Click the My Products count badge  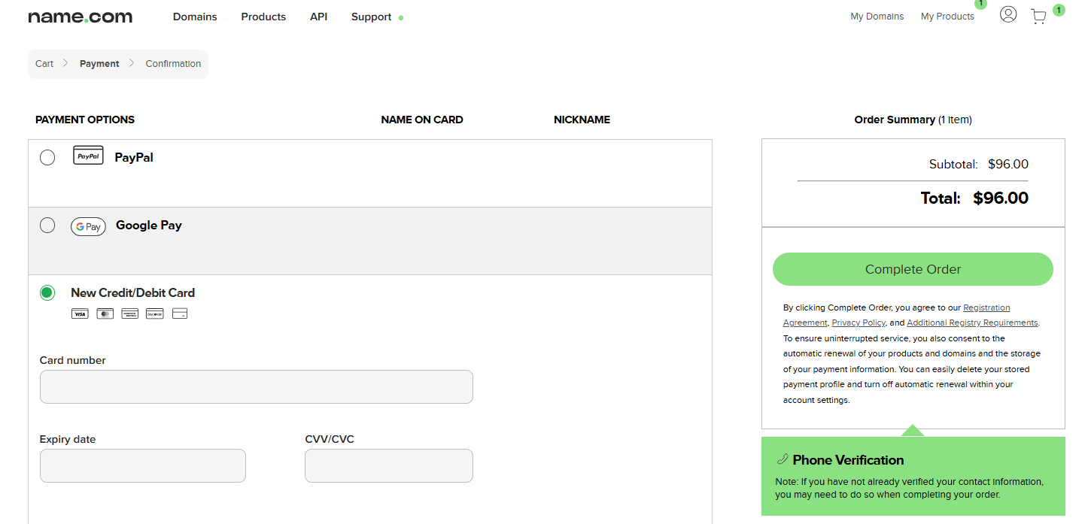(x=980, y=4)
